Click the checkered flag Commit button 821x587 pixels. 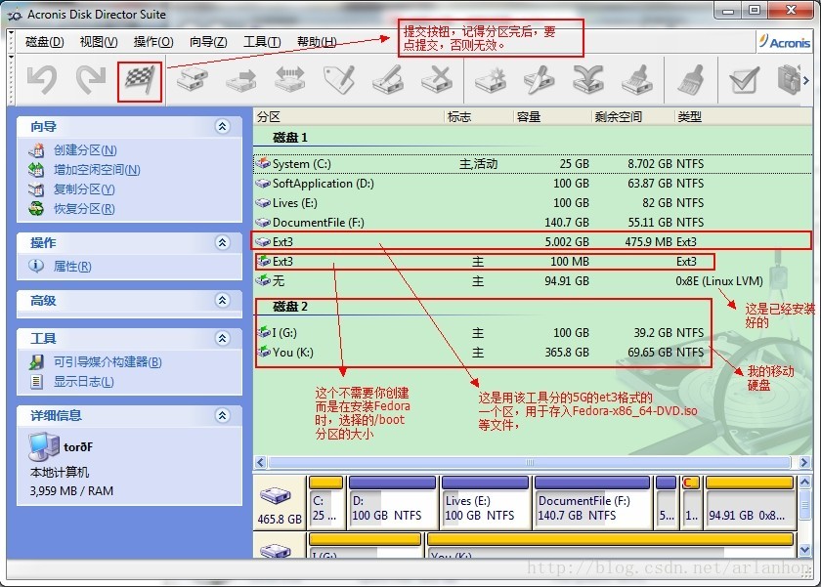[x=139, y=81]
